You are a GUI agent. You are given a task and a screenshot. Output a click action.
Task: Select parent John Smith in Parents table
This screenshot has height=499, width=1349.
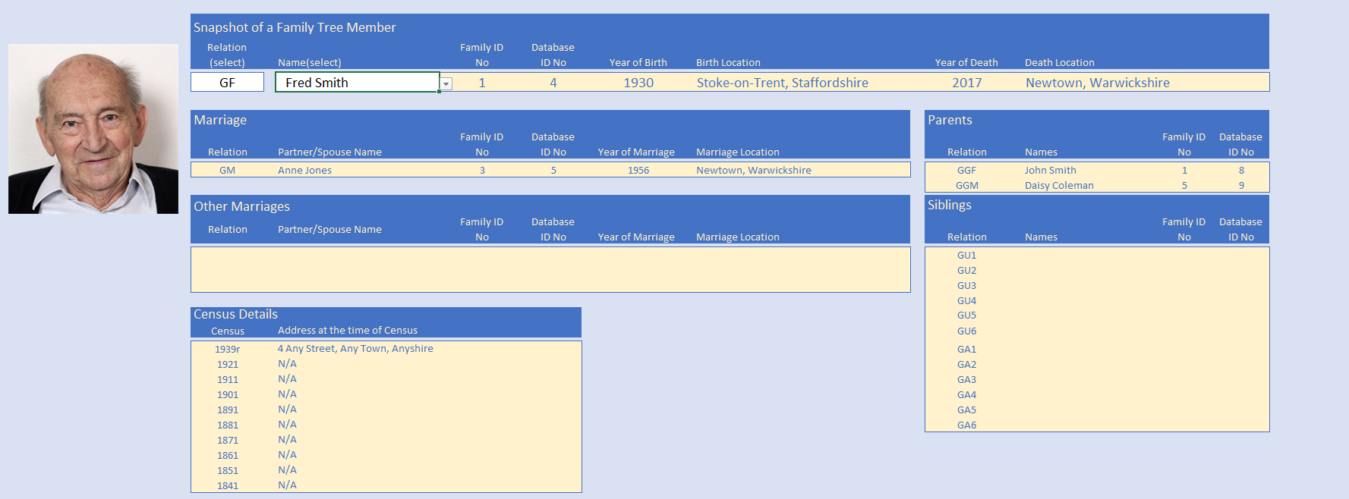(x=1050, y=171)
